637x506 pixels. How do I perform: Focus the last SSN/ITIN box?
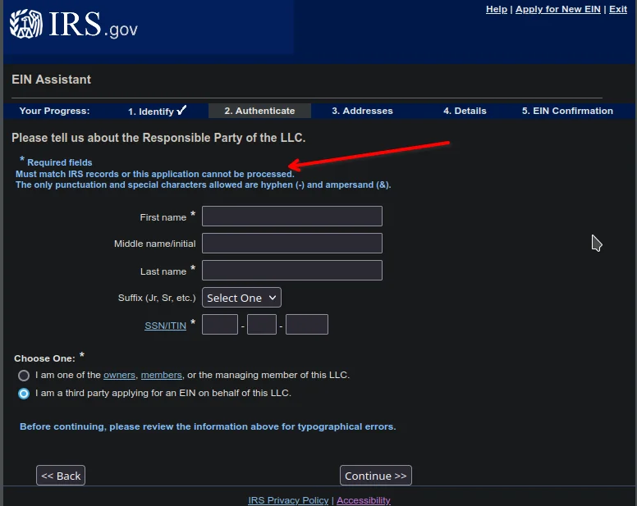307,324
